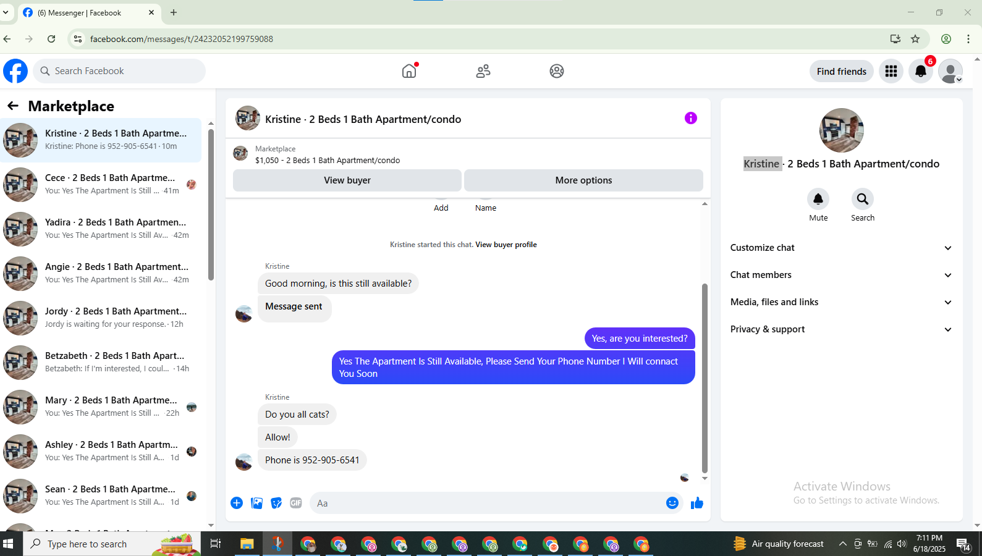Open the Groups icon in top navigation
This screenshot has height=556, width=982.
tap(557, 71)
